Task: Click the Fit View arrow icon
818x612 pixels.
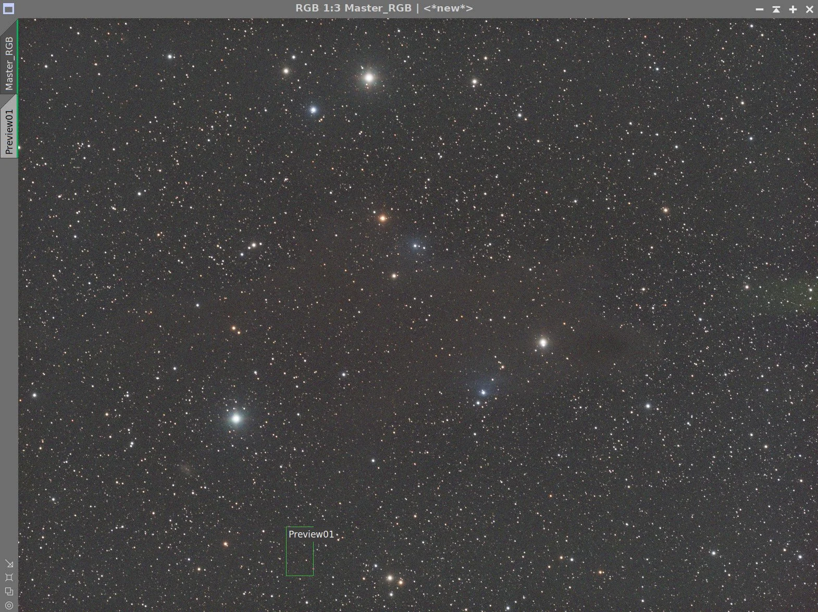Action: (x=9, y=564)
